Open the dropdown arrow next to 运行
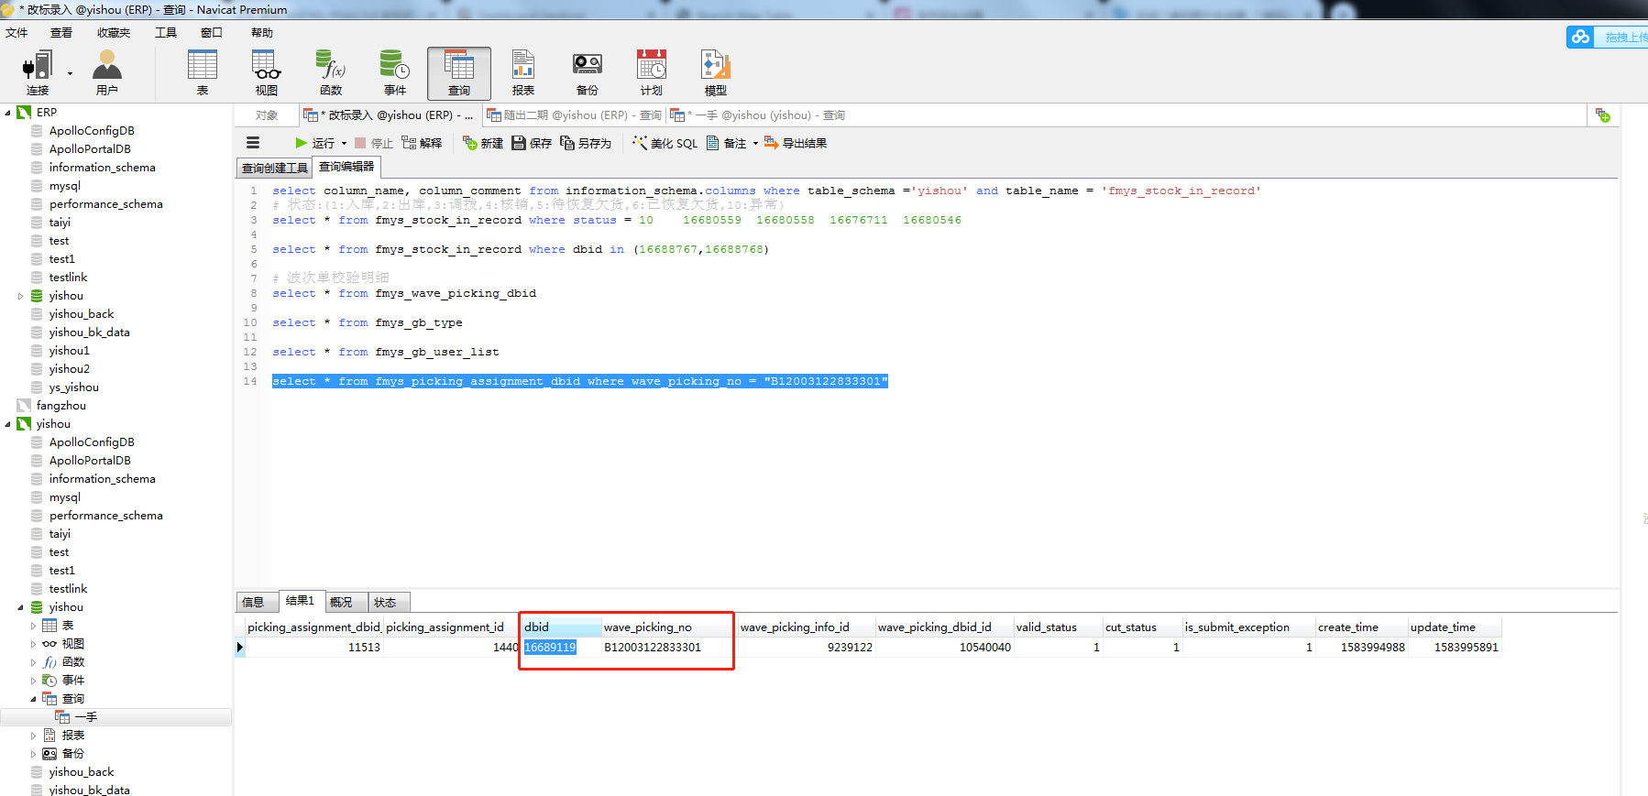 click(344, 144)
